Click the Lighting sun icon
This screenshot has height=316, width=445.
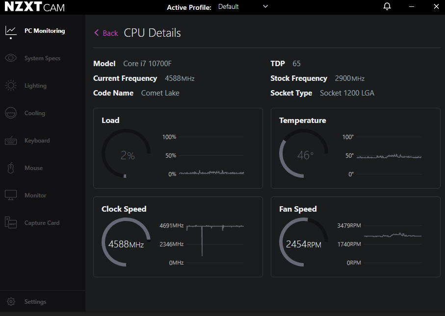(x=11, y=86)
